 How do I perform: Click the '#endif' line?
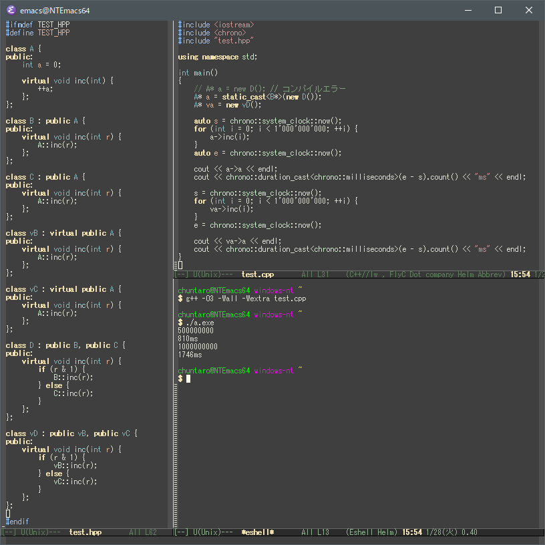coord(17,522)
